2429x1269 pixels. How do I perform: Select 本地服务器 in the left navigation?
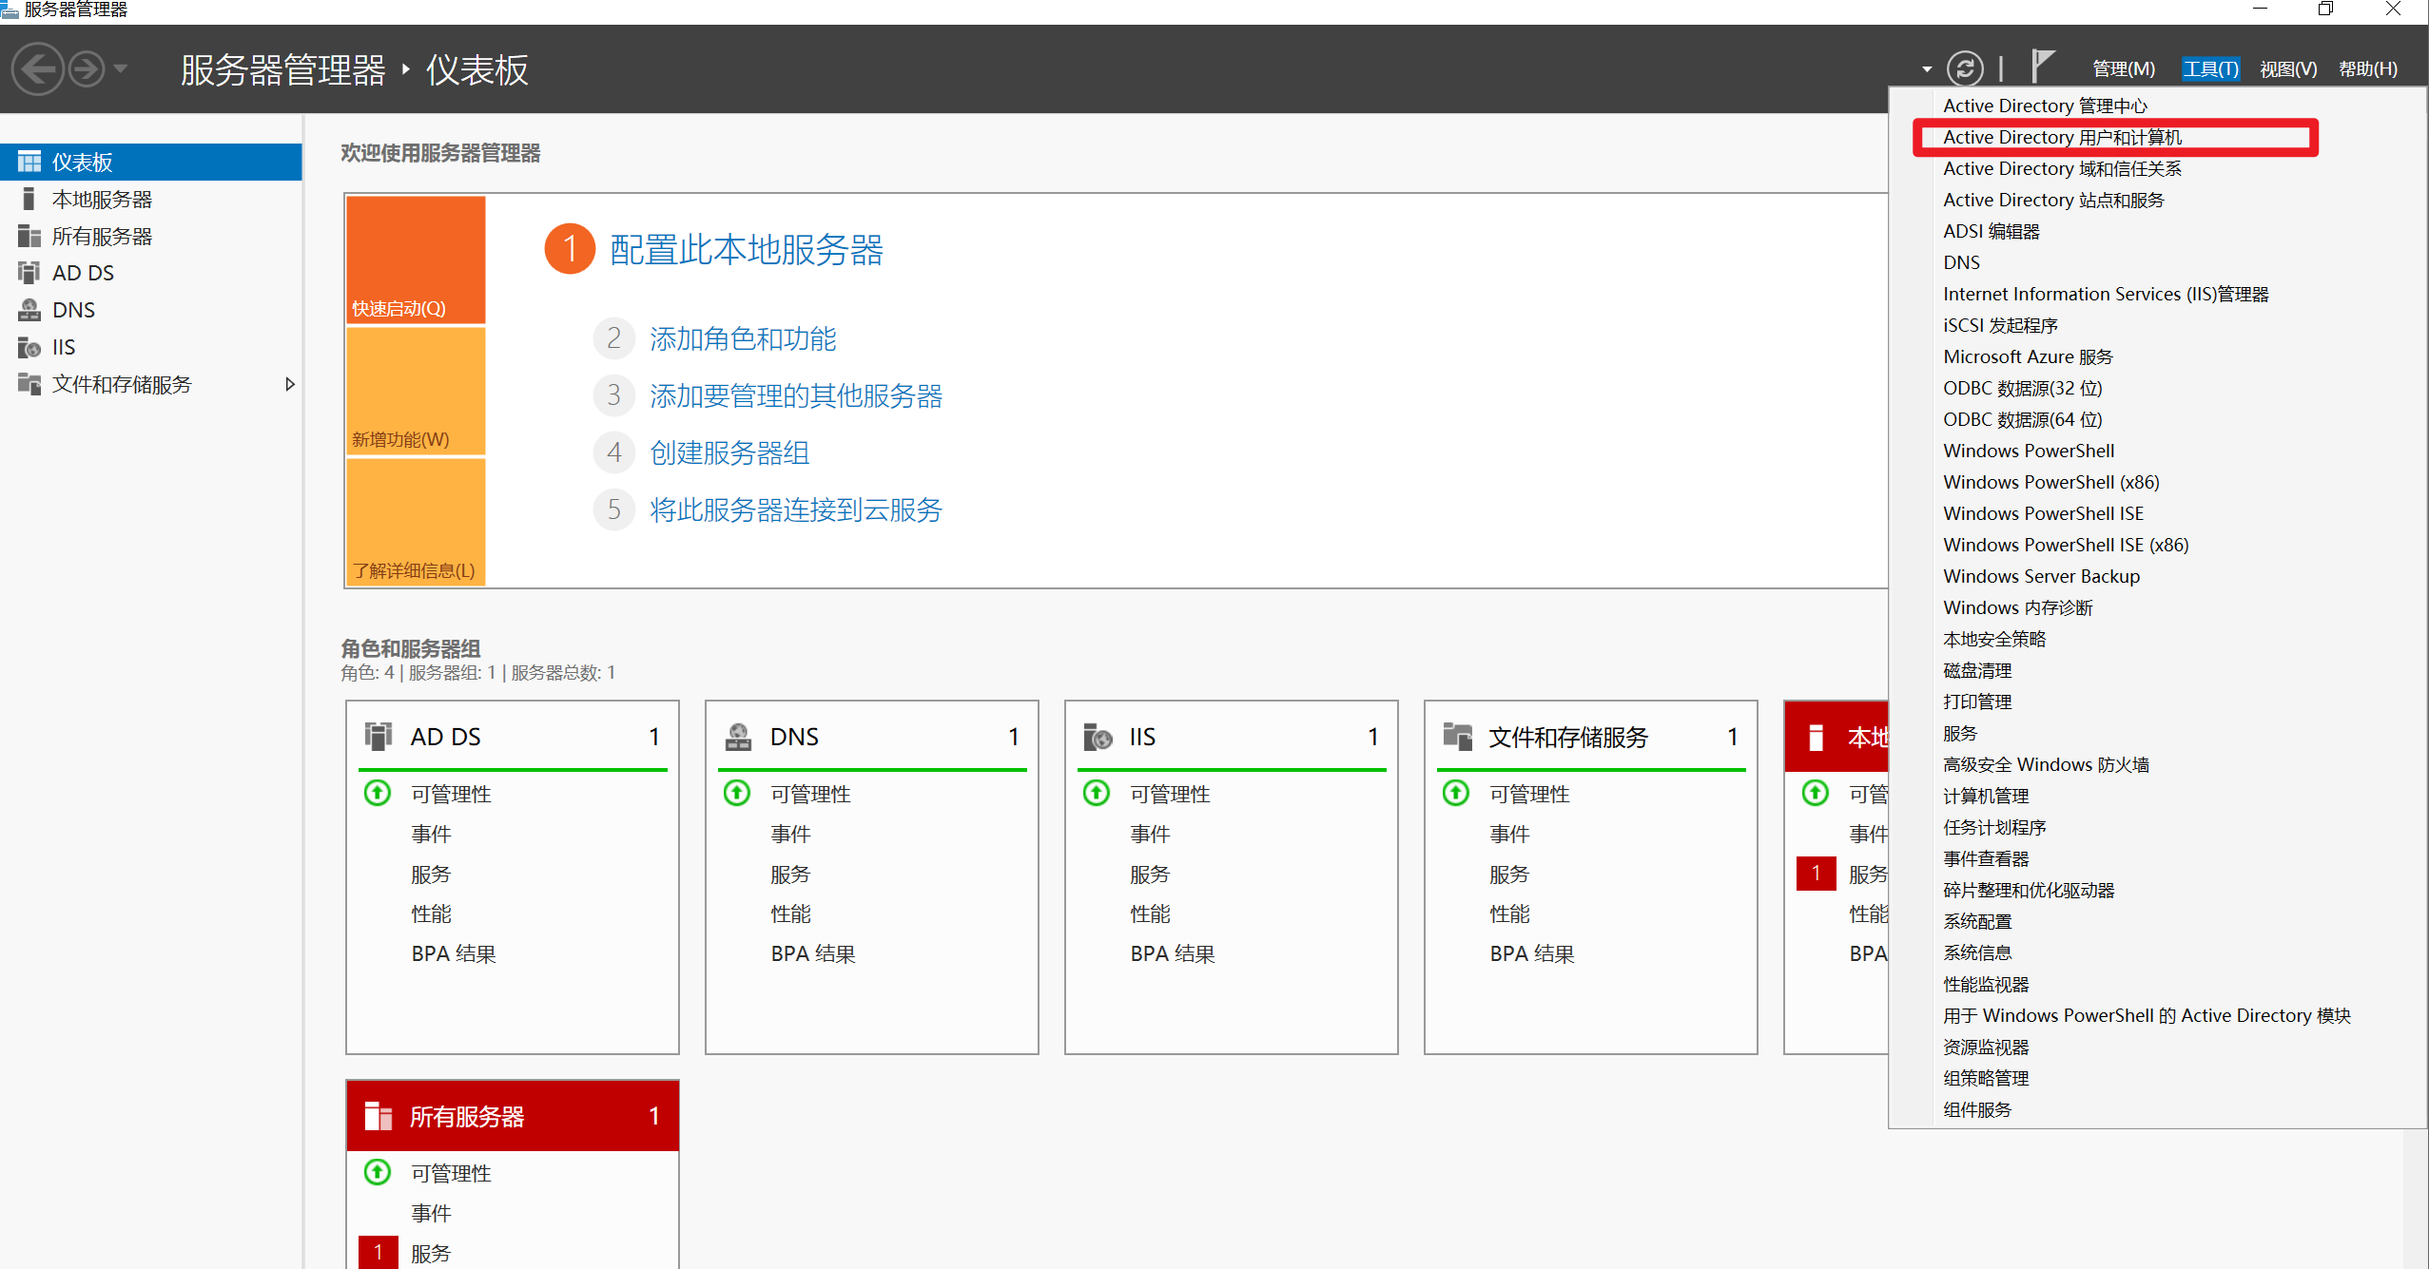[102, 199]
